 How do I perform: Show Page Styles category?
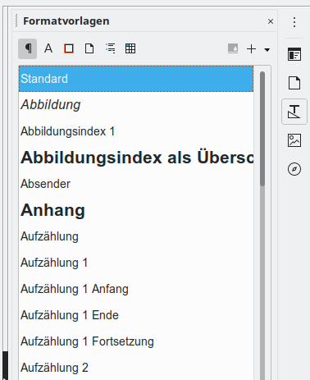click(x=89, y=48)
